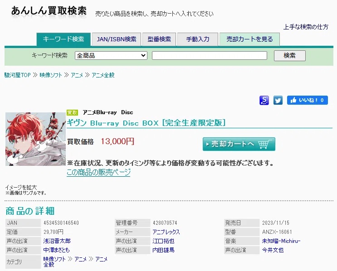Click the ギヴン Blu-ray Disc BOX product title

pos(146,123)
